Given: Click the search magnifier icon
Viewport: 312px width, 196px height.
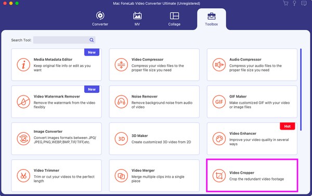Looking at the screenshot, I should point(92,40).
